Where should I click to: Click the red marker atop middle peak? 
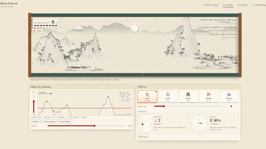coord(95,34)
